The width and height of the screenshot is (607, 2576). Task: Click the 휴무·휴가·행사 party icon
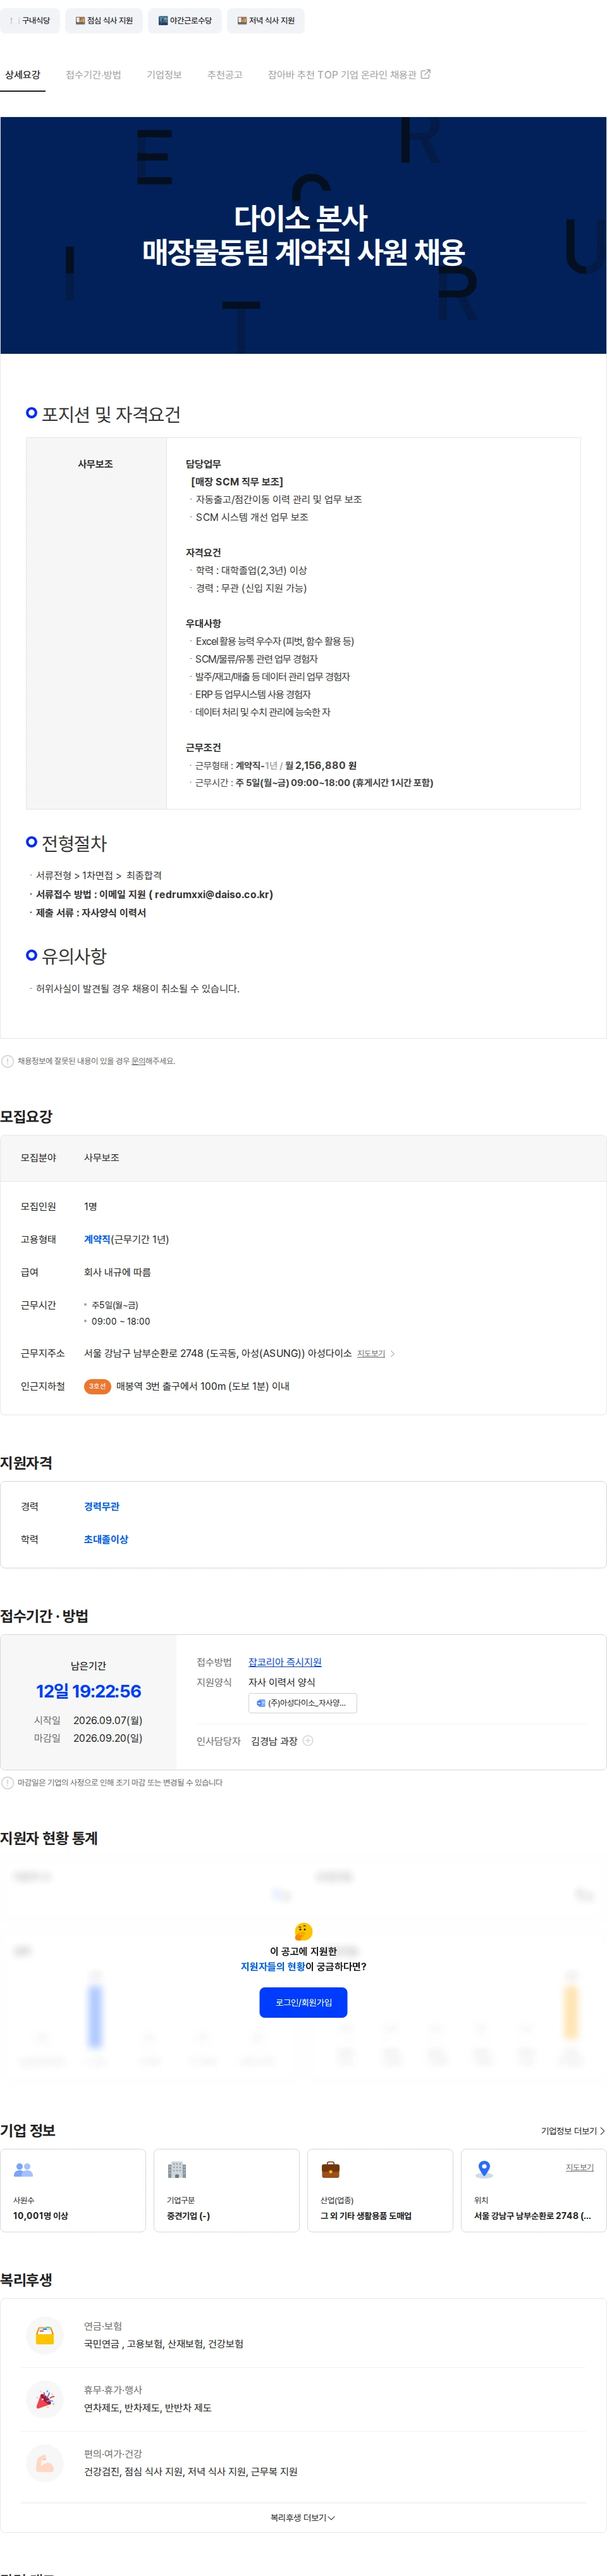[45, 2400]
